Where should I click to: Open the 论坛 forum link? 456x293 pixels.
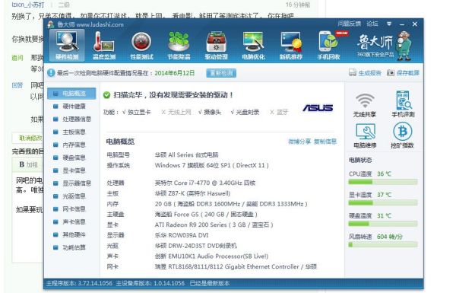pyautogui.click(x=372, y=24)
